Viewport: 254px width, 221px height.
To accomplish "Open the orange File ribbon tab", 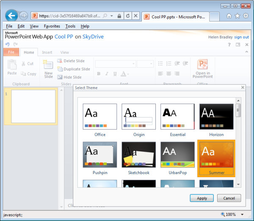I will [x=11, y=52].
